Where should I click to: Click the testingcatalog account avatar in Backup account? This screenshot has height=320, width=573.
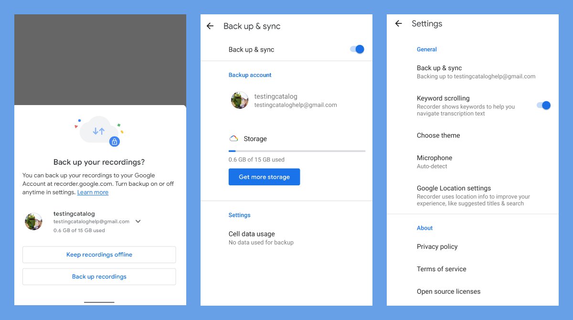[x=239, y=100]
